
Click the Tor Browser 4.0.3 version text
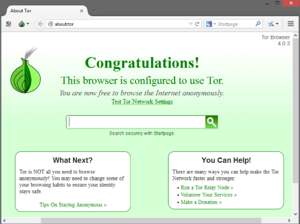(x=276, y=40)
